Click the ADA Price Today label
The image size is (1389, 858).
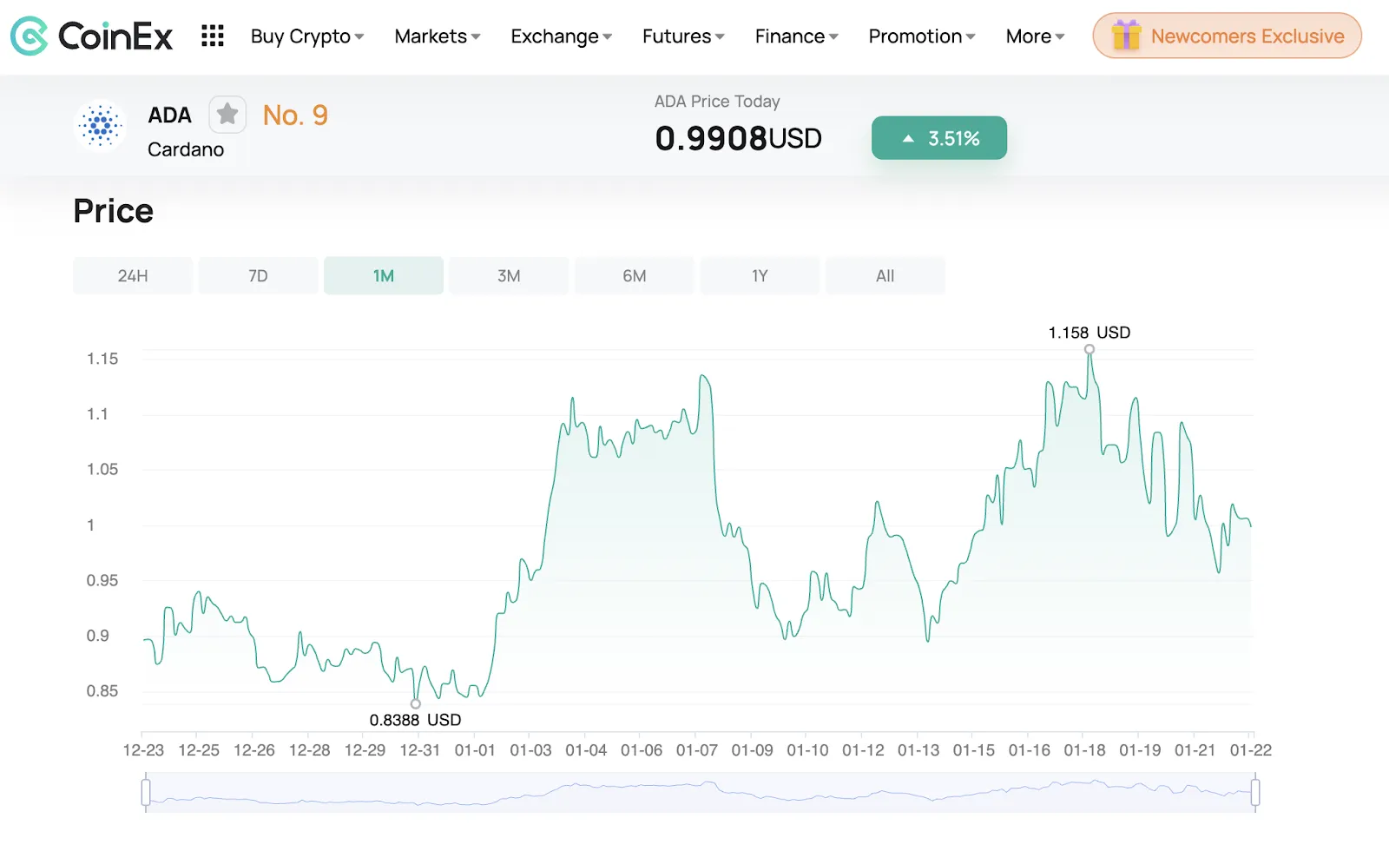(717, 102)
